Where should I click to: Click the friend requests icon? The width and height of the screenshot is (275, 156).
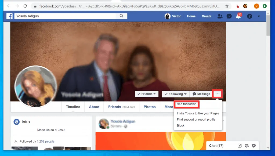pyautogui.click(x=220, y=16)
